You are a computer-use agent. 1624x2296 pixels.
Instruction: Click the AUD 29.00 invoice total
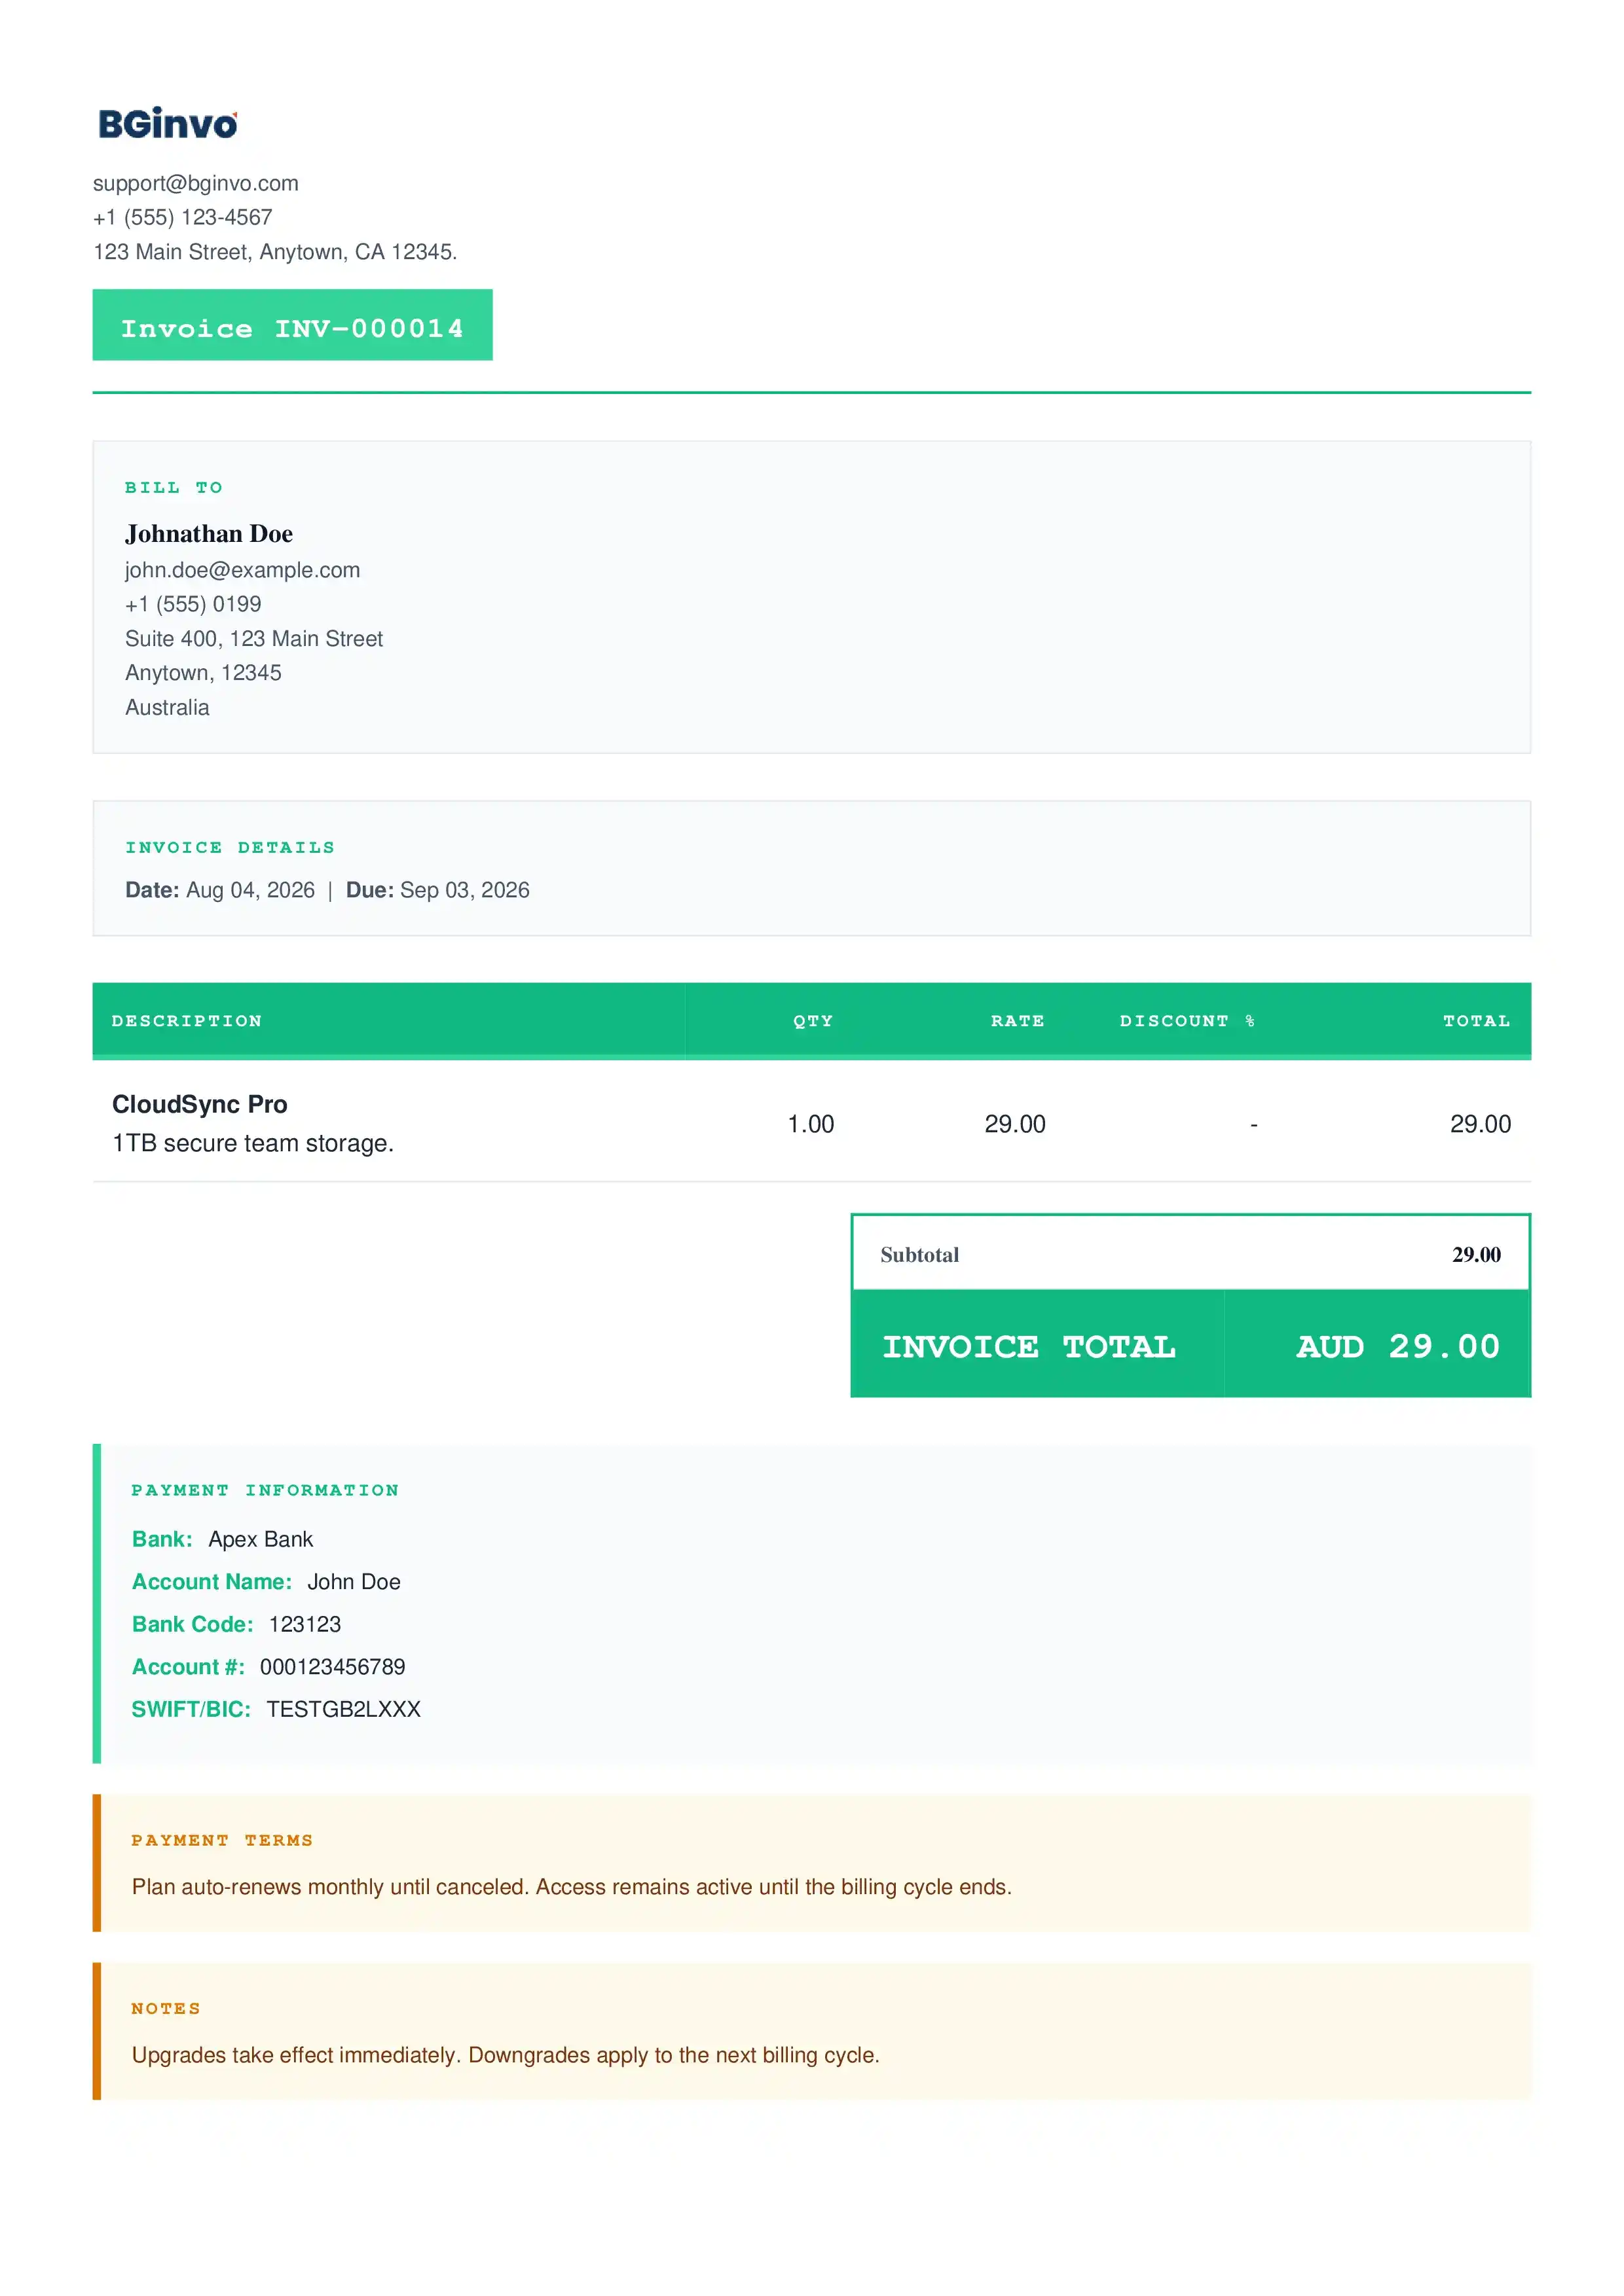[x=1398, y=1346]
